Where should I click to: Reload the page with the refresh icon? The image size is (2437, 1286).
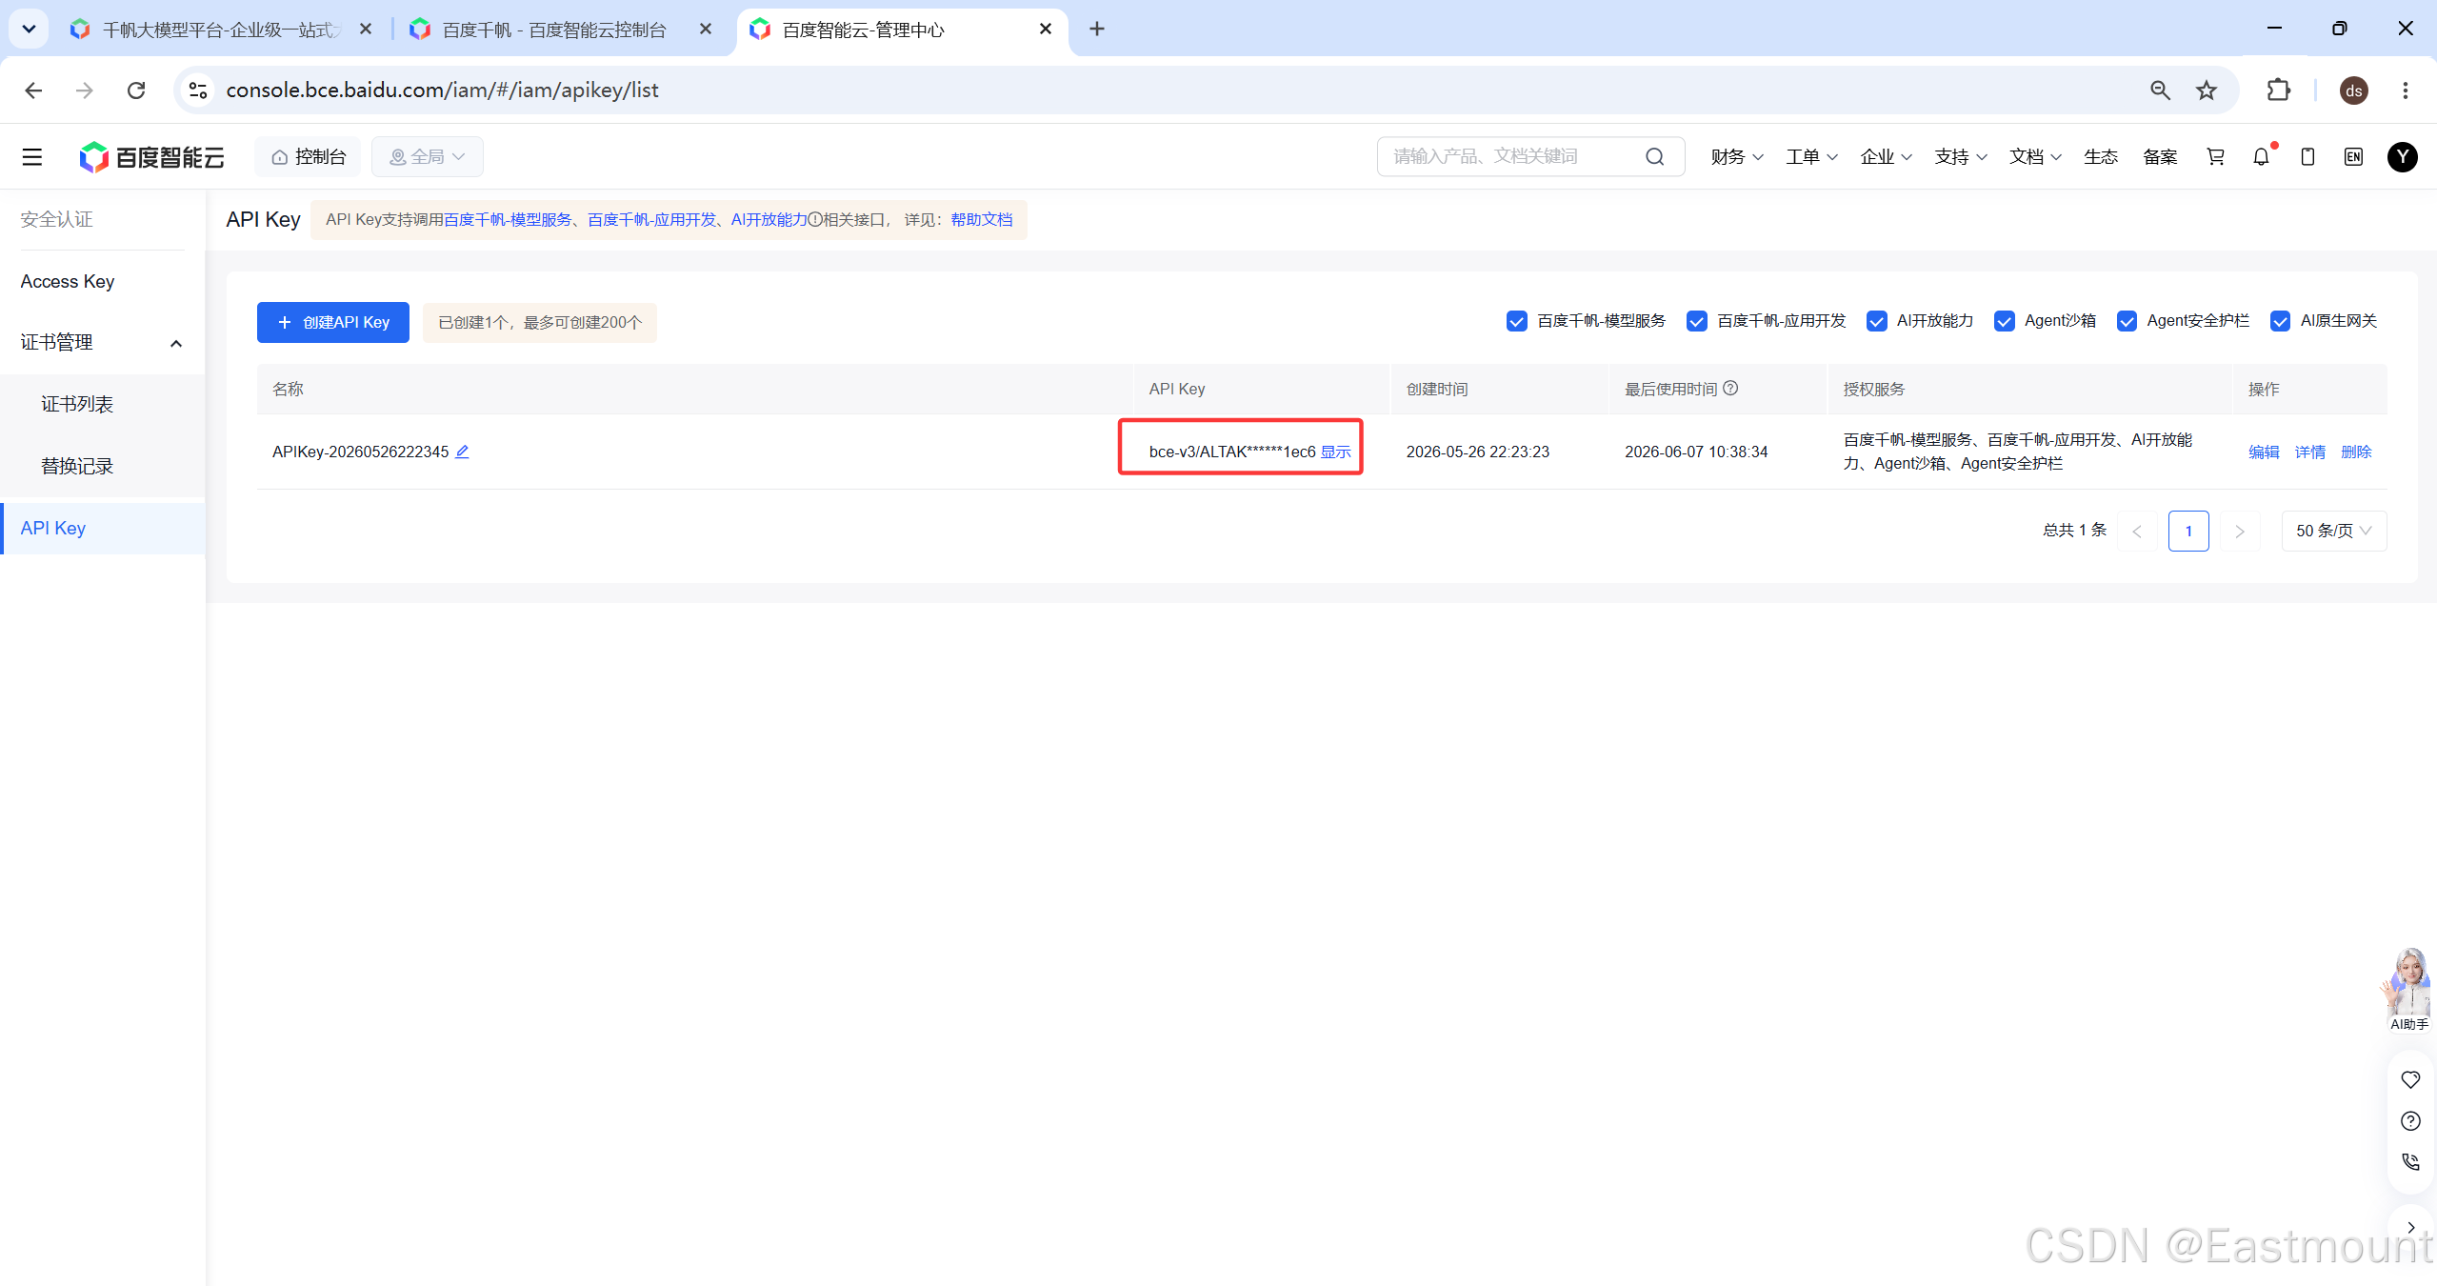(136, 90)
